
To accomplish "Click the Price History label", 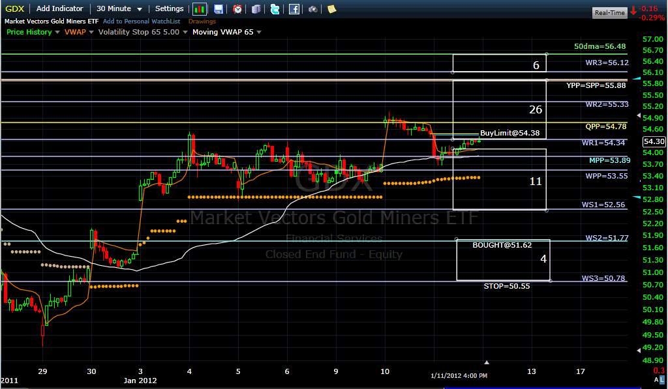I will pyautogui.click(x=29, y=32).
